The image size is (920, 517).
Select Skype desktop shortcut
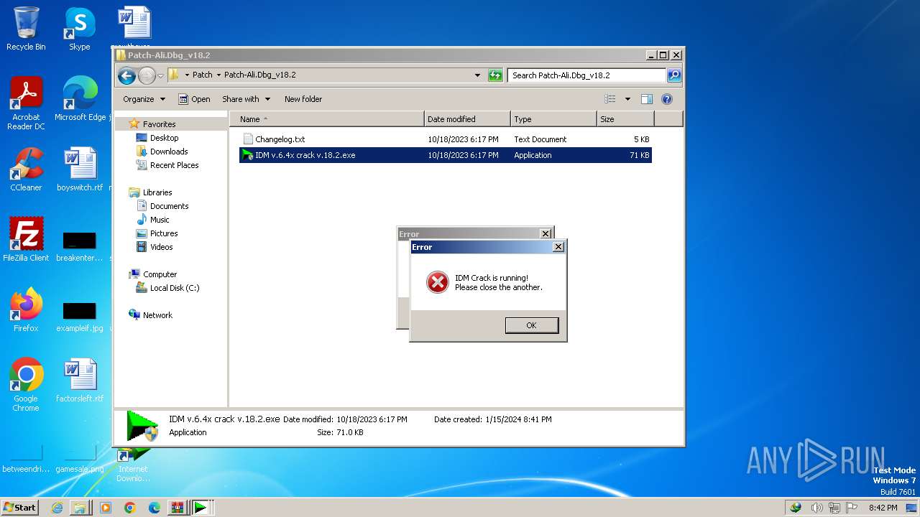coord(80,29)
